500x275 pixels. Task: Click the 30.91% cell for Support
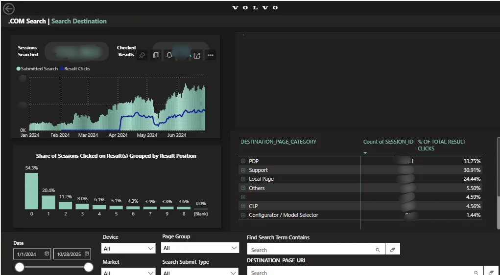pyautogui.click(x=472, y=170)
